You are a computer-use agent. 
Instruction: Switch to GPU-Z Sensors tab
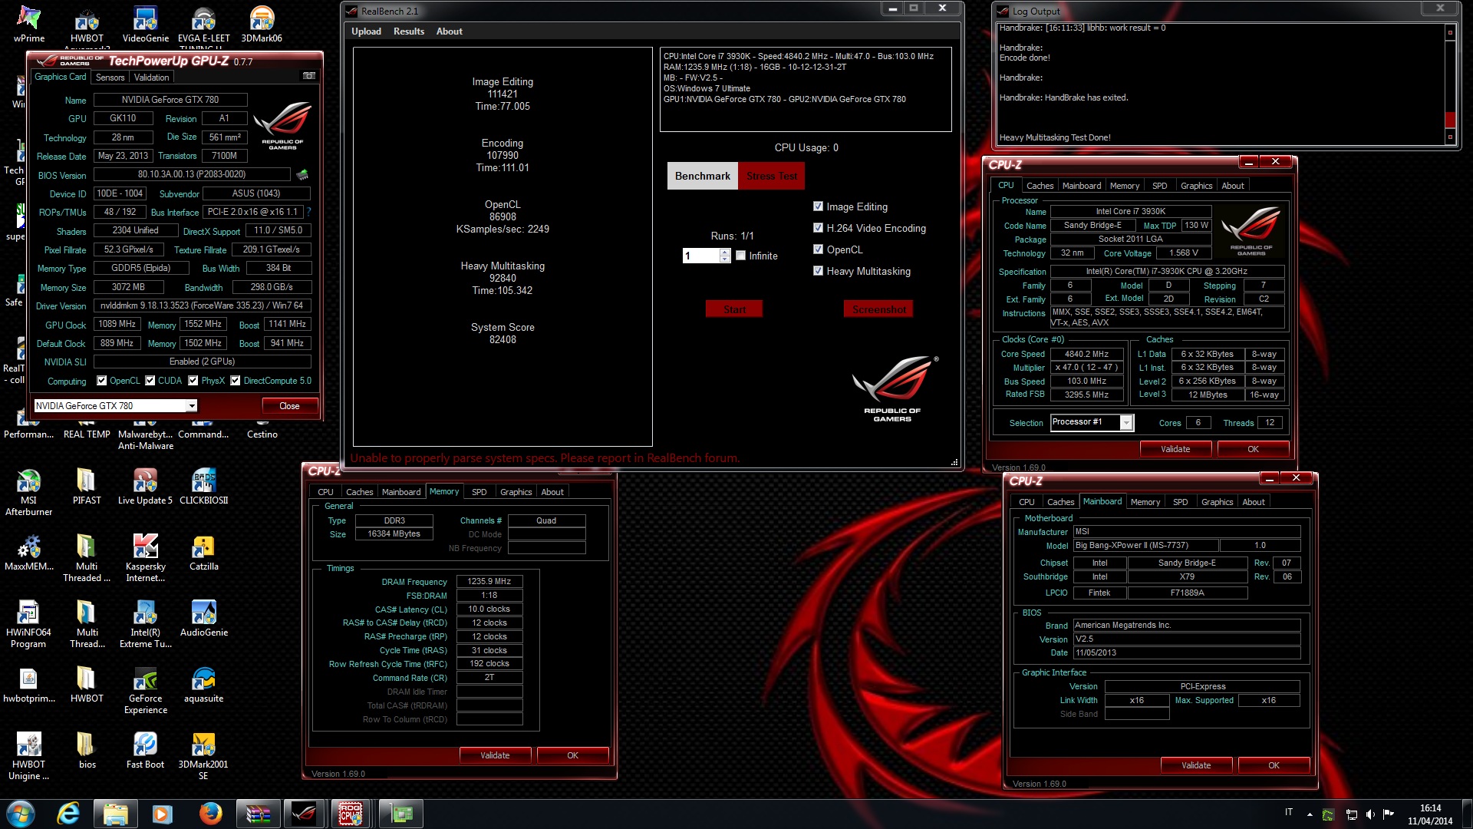tap(110, 78)
